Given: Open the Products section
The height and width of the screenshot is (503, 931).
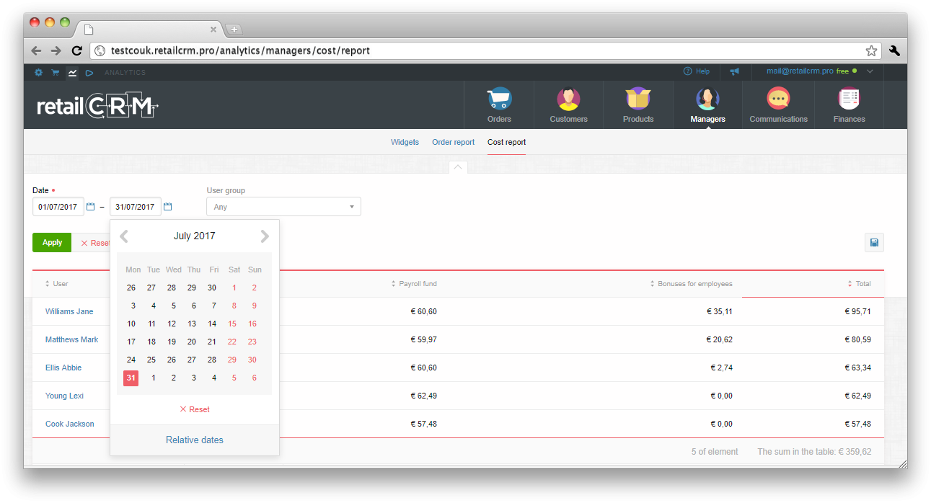Looking at the screenshot, I should pyautogui.click(x=638, y=105).
